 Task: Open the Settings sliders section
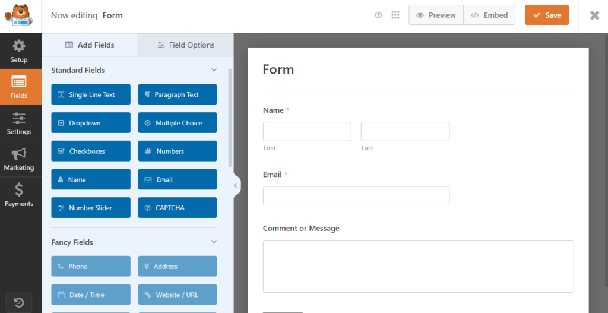point(19,124)
